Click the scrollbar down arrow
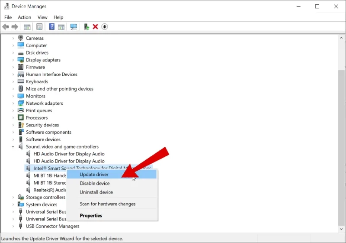The width and height of the screenshot is (346, 243). (x=341, y=229)
